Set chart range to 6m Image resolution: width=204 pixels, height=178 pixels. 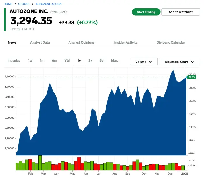pyautogui.click(x=55, y=61)
